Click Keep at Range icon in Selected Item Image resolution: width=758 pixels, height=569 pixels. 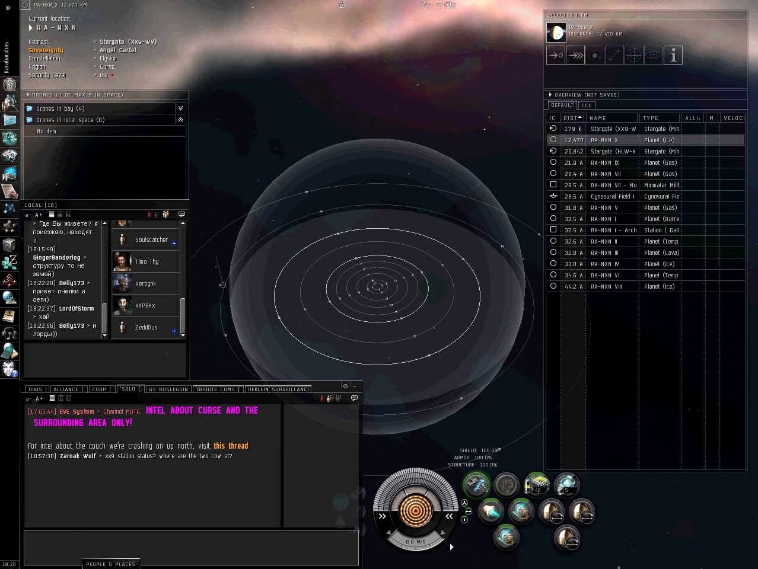tap(614, 55)
